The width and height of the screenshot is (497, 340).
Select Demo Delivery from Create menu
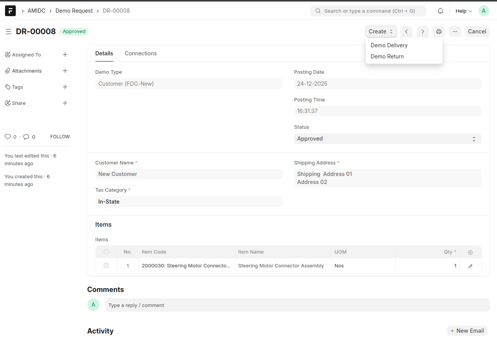[389, 45]
